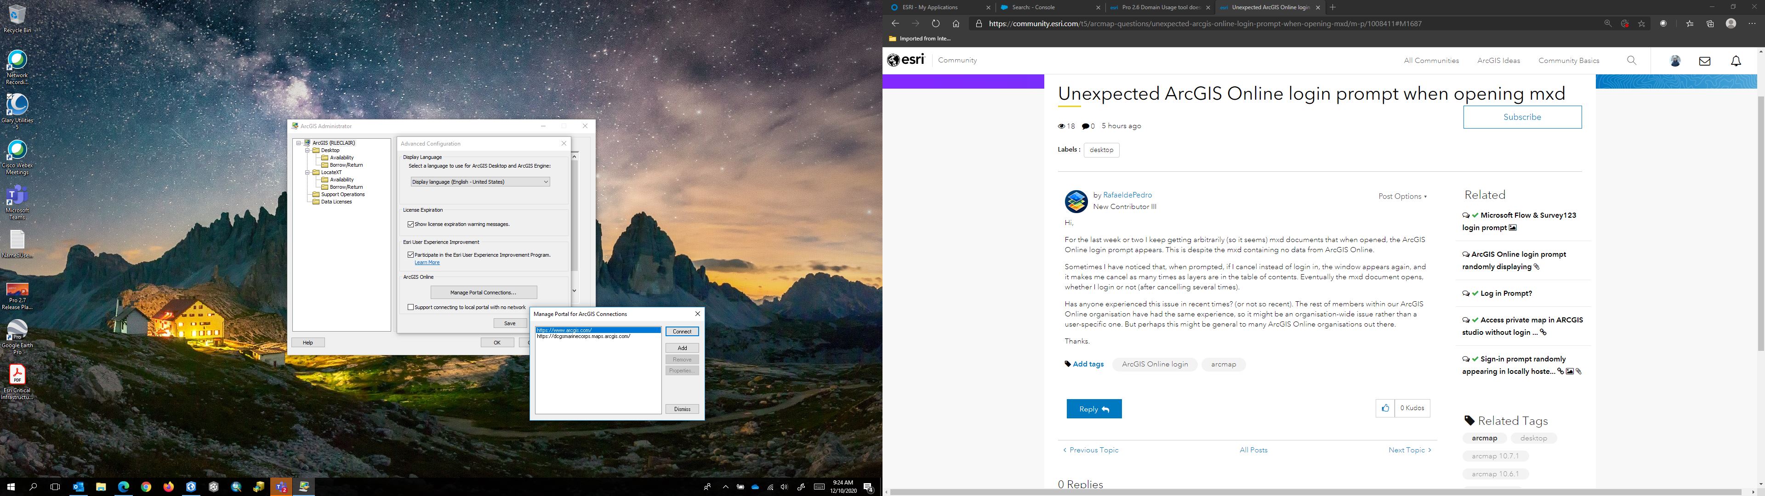Image resolution: width=1765 pixels, height=496 pixels.
Task: Select Data Licenses tree folder
Action: pyautogui.click(x=336, y=202)
